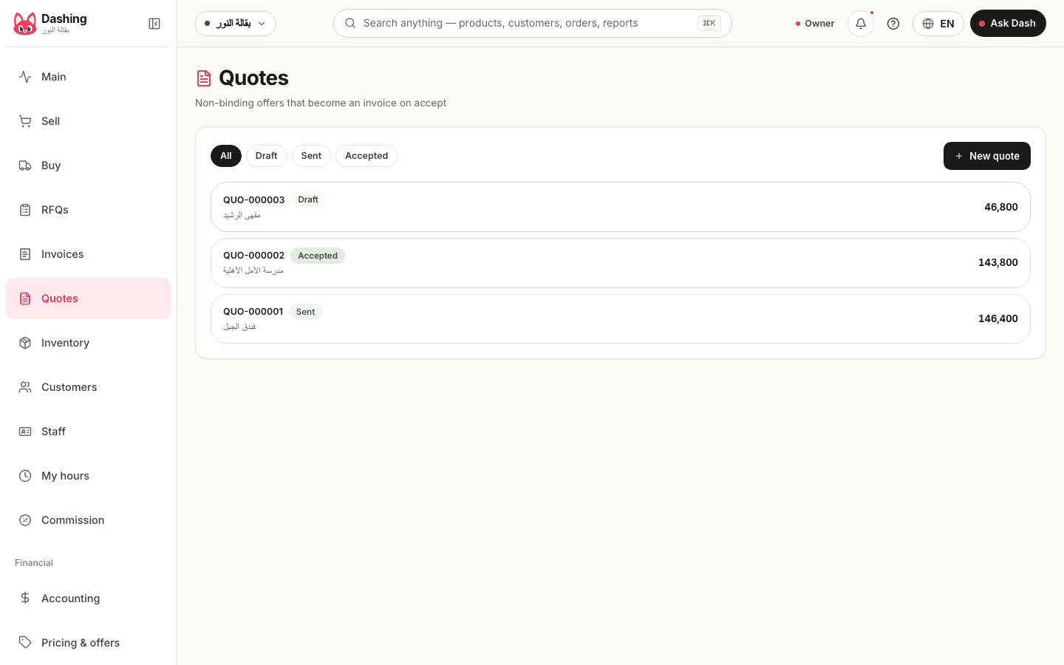1064x665 pixels.
Task: Open the Commission percent icon
Action: click(x=25, y=520)
